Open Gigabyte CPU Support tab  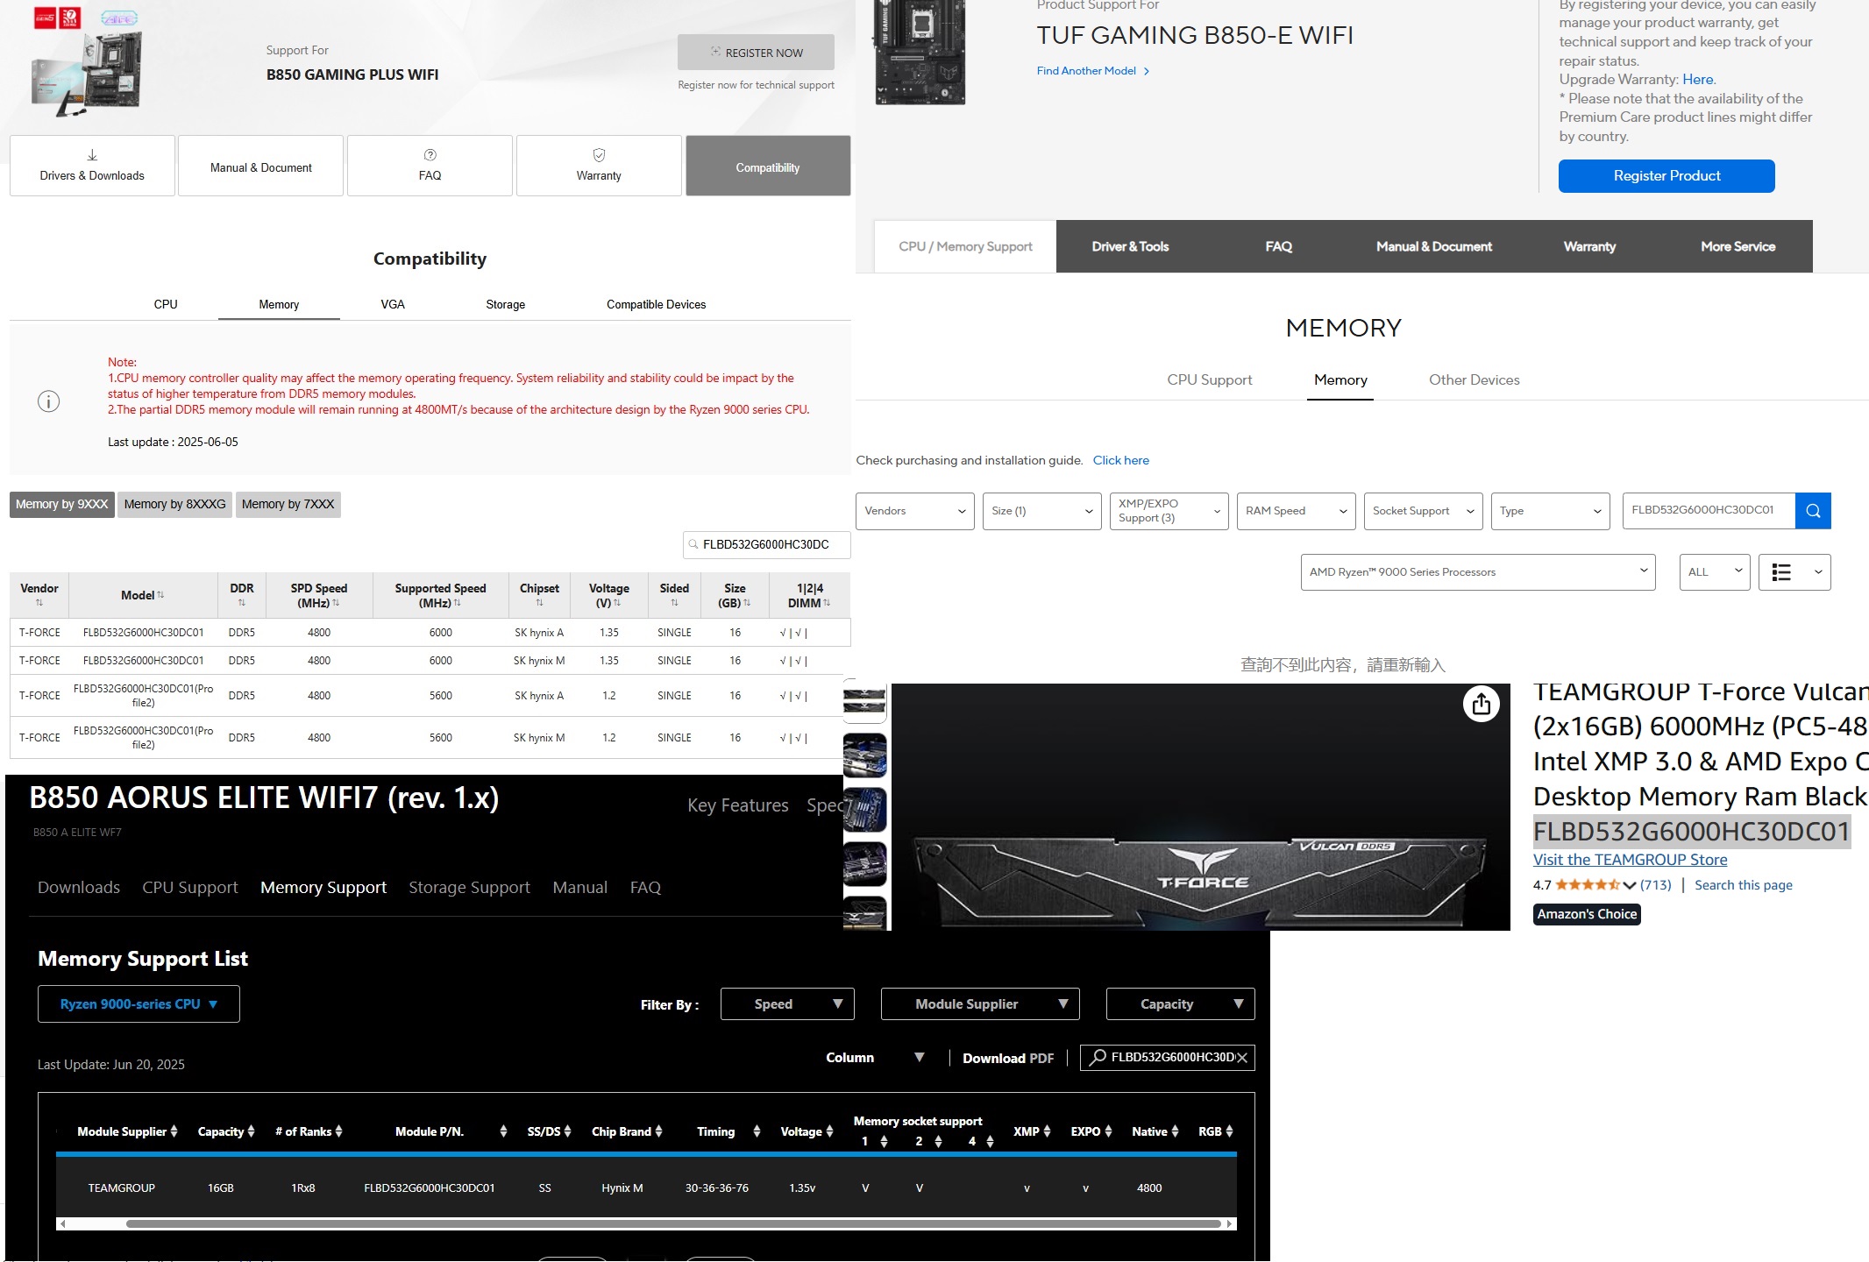[x=190, y=887]
